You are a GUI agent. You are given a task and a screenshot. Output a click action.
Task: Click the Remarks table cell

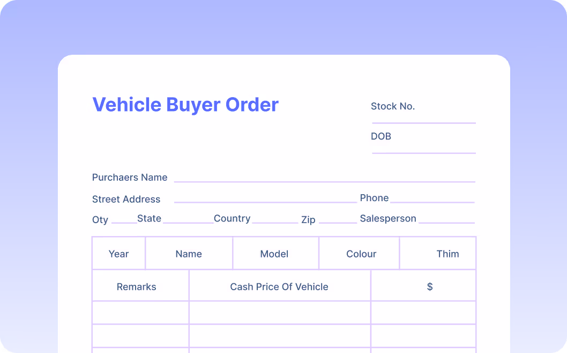[137, 286]
